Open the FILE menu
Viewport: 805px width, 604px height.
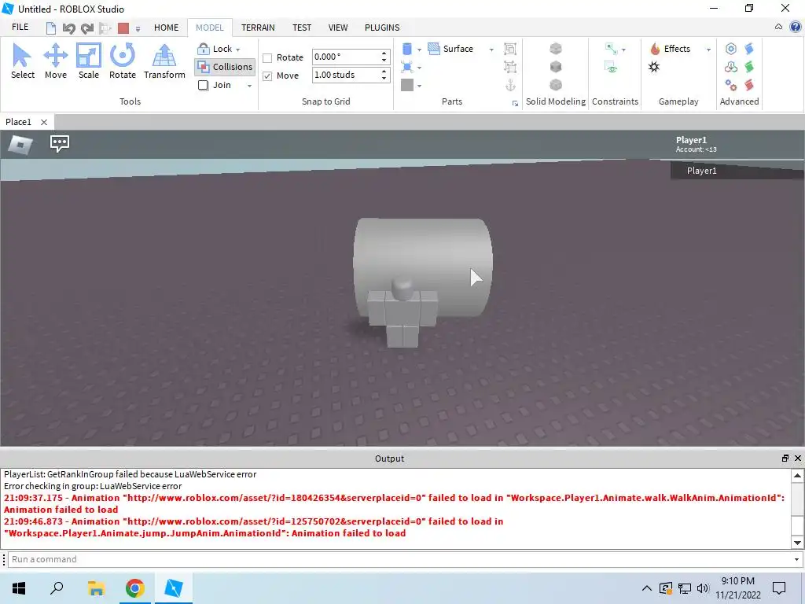(x=20, y=28)
